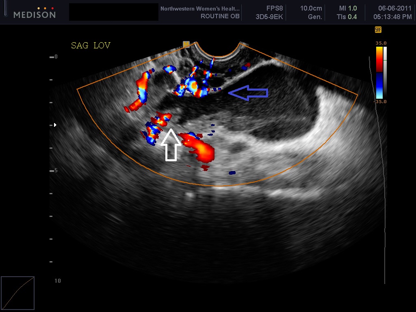
Task: Select the ROUTINE OB exam preset label
Action: [220, 17]
